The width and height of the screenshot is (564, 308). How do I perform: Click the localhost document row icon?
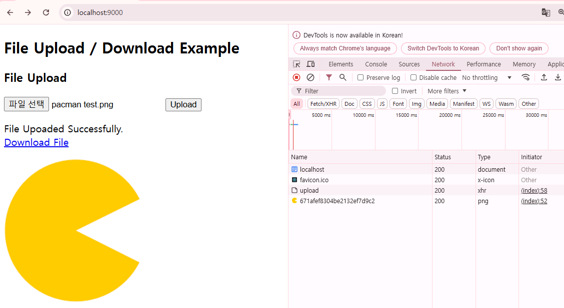click(294, 169)
